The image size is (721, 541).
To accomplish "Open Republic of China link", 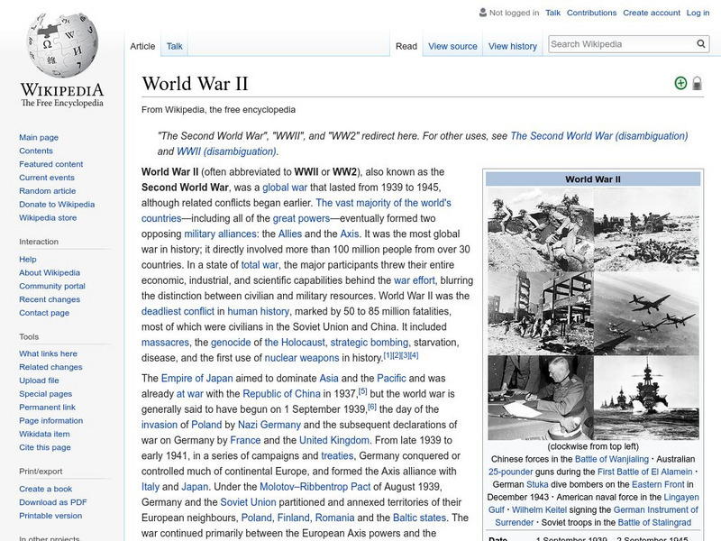I will tap(281, 394).
